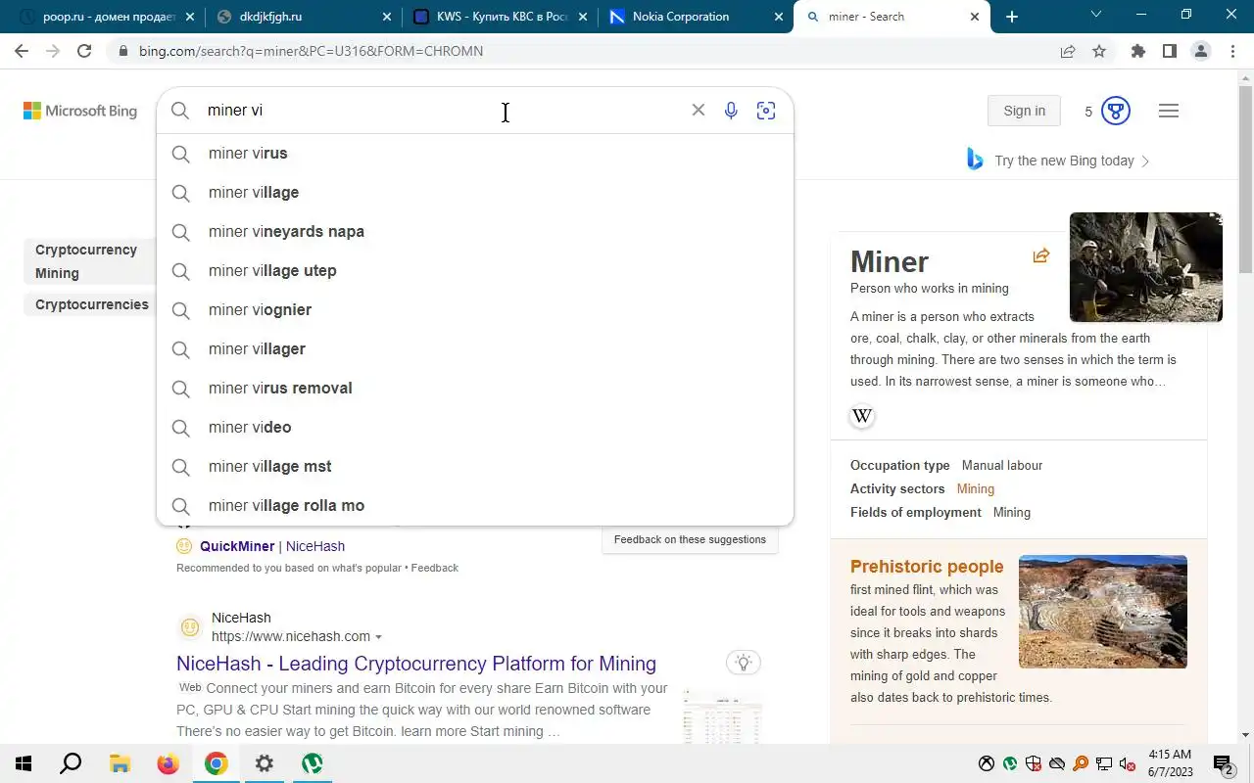This screenshot has height=783, width=1254.
Task: Reload the current page
Action: [84, 51]
